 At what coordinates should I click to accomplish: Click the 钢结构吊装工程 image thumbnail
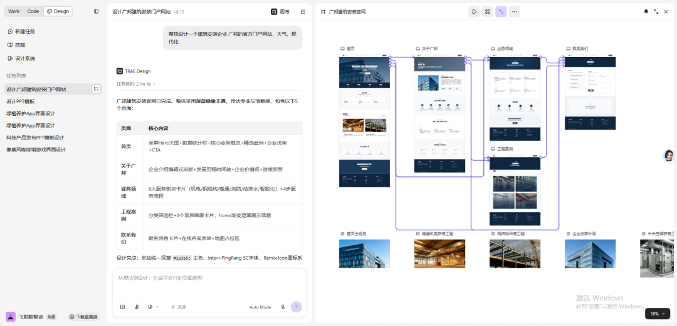click(515, 254)
